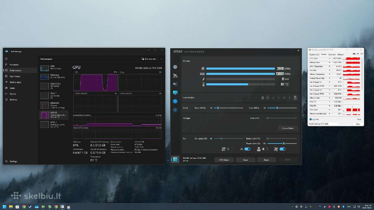Click the user profile person icon in Afterburner

(x=262, y=98)
